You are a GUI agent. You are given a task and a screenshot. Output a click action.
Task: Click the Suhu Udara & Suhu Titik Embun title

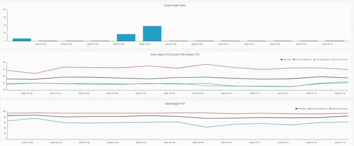(177, 54)
